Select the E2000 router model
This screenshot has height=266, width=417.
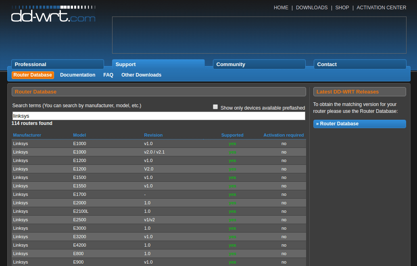click(x=159, y=203)
